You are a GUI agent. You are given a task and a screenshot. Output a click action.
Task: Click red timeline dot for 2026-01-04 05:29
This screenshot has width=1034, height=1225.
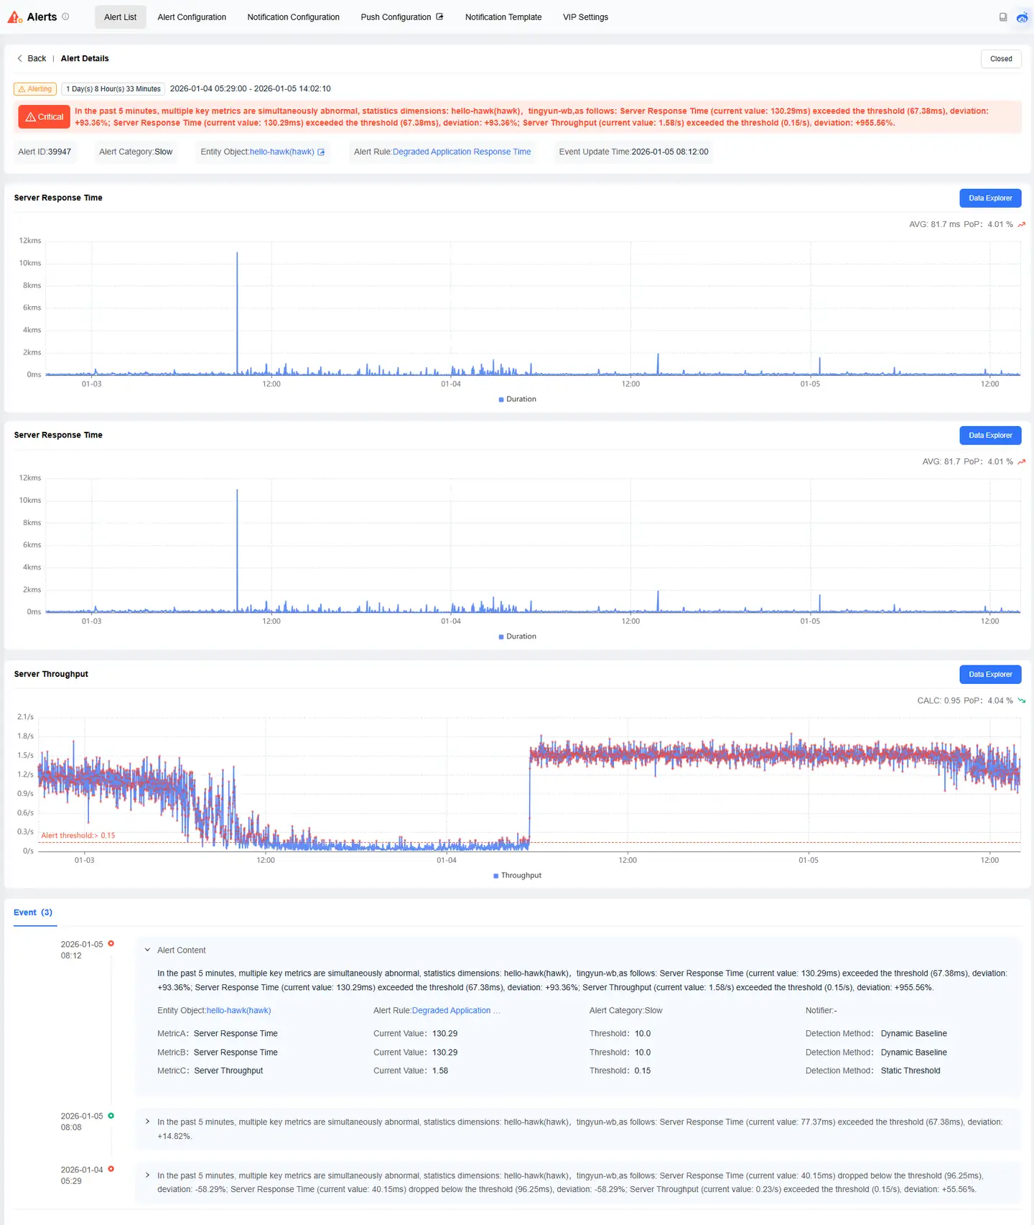point(111,1169)
